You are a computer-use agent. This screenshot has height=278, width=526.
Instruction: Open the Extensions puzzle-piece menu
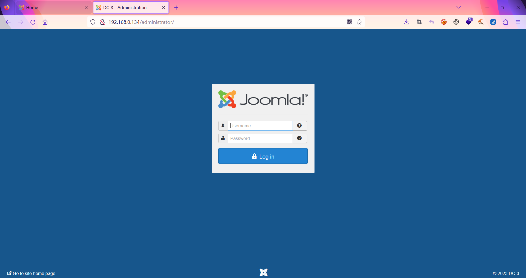[x=506, y=22]
